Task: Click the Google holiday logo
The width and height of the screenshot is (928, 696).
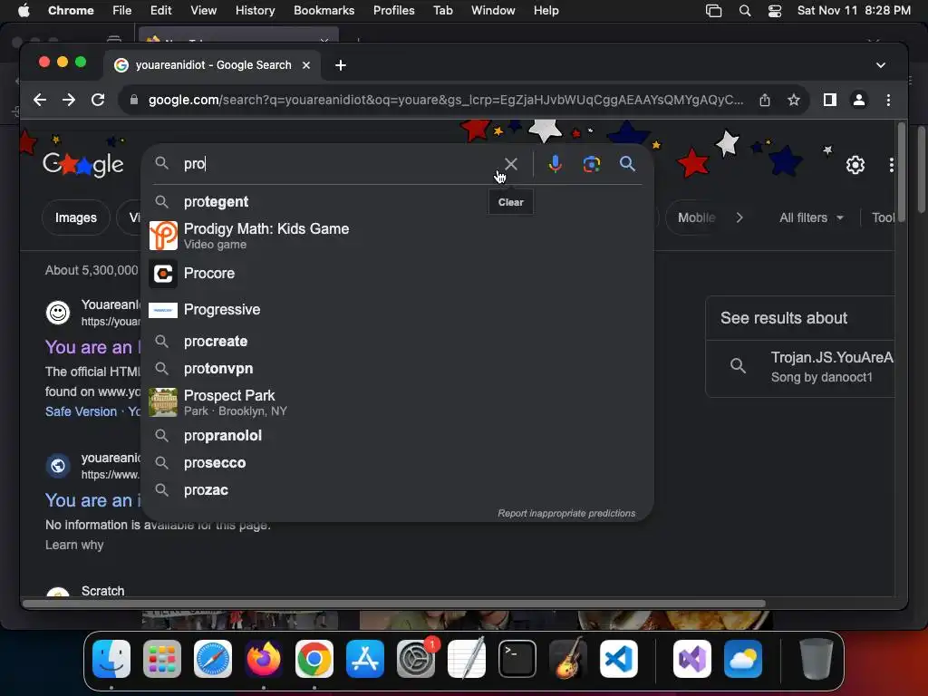Action: tap(83, 165)
